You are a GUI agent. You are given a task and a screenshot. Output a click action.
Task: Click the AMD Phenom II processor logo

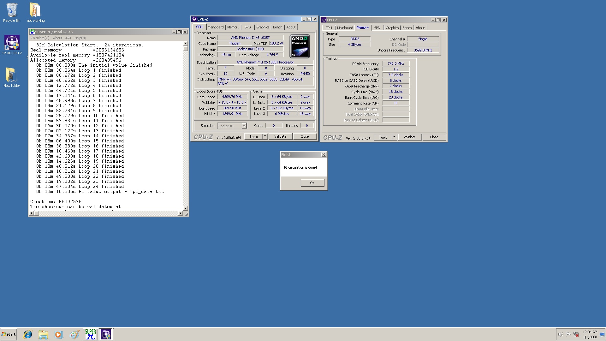300,46
